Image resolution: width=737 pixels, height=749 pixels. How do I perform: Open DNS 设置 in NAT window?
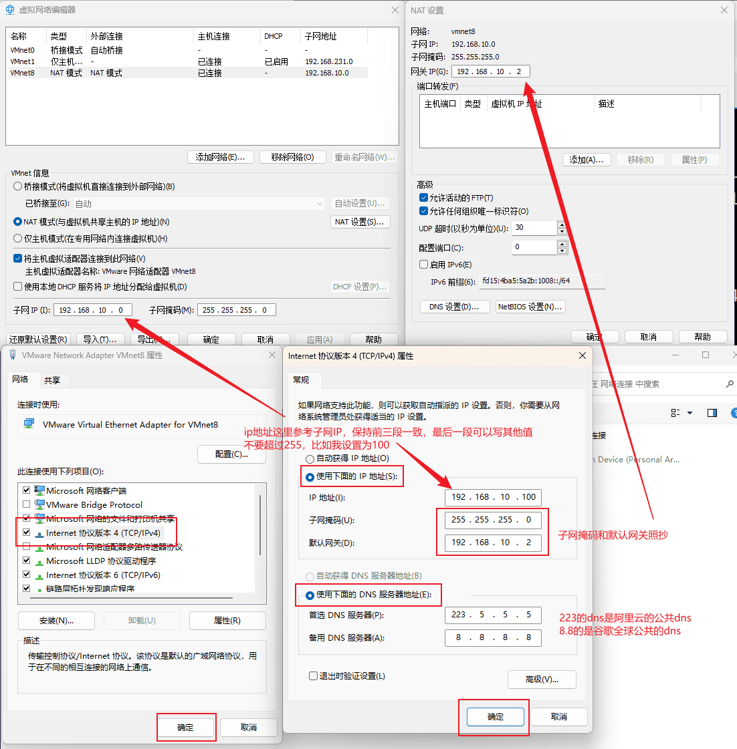[x=454, y=307]
